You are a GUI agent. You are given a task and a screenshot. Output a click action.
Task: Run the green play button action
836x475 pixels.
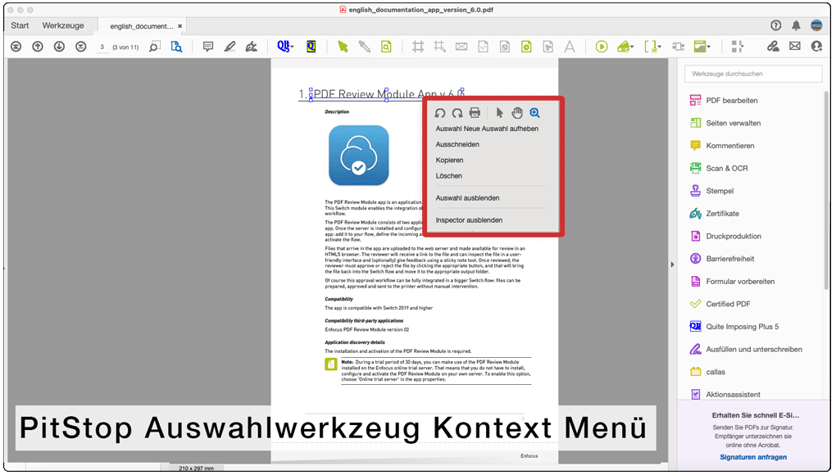pos(602,47)
